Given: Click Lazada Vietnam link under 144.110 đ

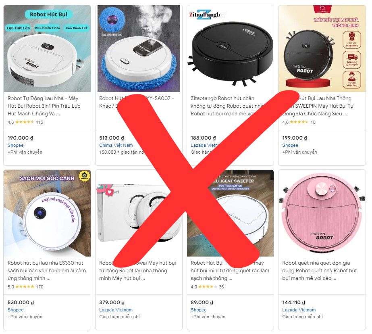Looking at the screenshot, I should pos(299,310).
